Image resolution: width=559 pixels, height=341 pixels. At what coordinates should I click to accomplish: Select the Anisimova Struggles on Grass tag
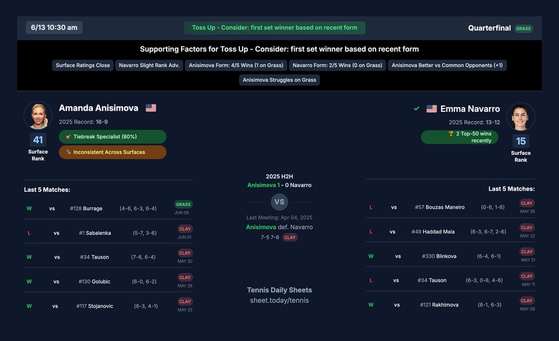[279, 80]
